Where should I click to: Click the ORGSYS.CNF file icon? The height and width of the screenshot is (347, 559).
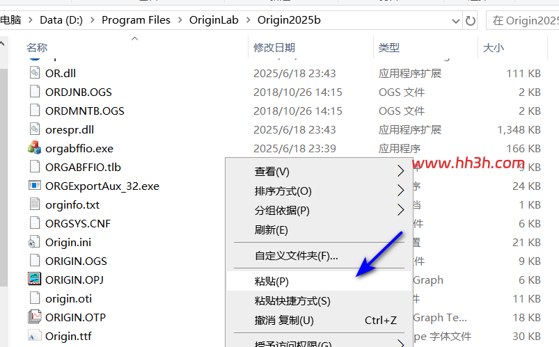pyautogui.click(x=35, y=223)
